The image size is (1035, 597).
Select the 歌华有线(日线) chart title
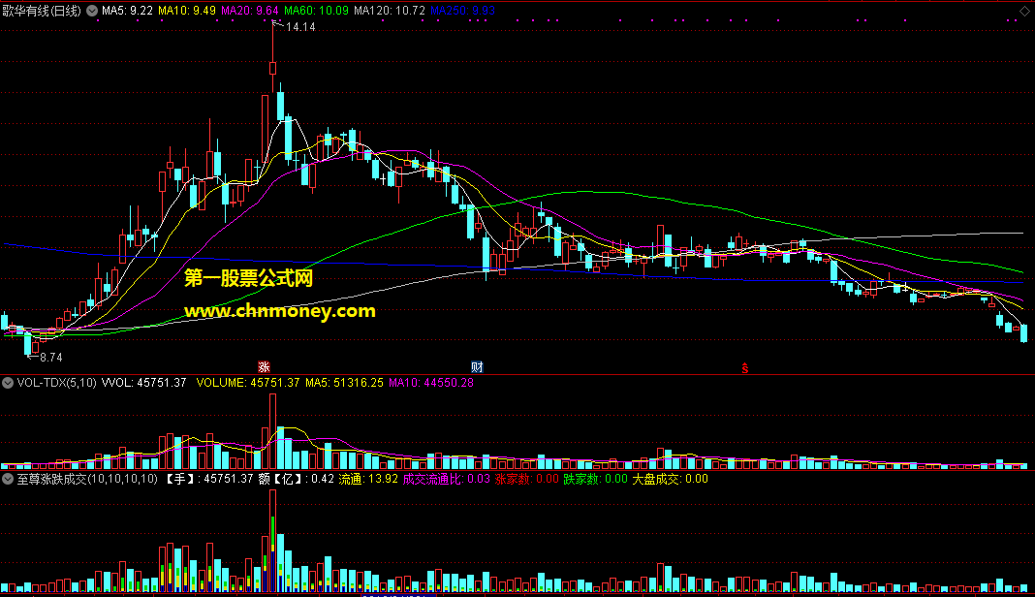pyautogui.click(x=42, y=11)
